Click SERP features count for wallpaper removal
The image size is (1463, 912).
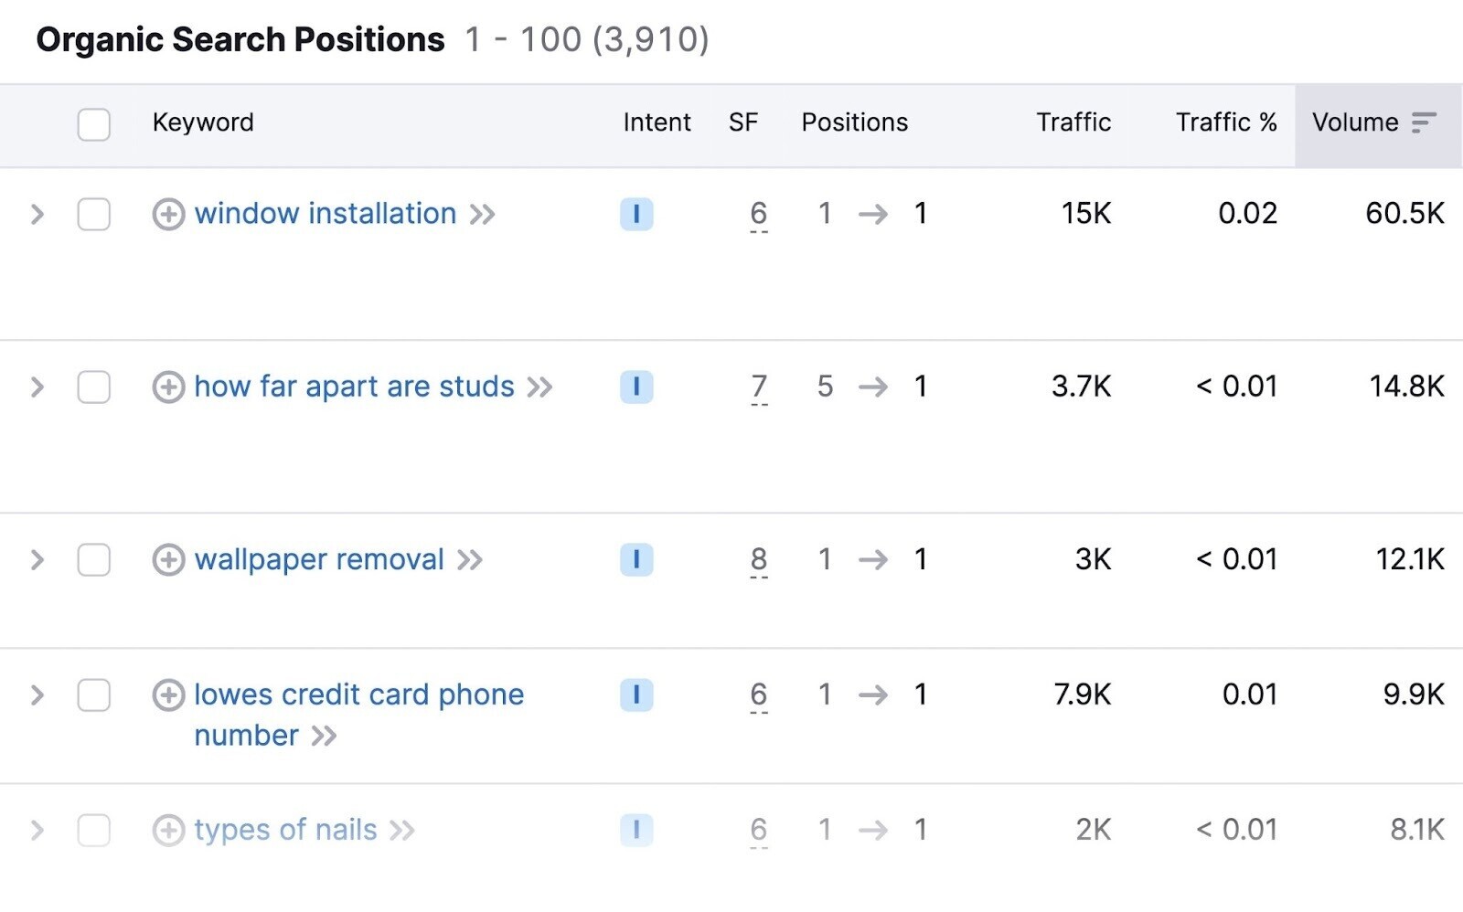click(x=759, y=559)
